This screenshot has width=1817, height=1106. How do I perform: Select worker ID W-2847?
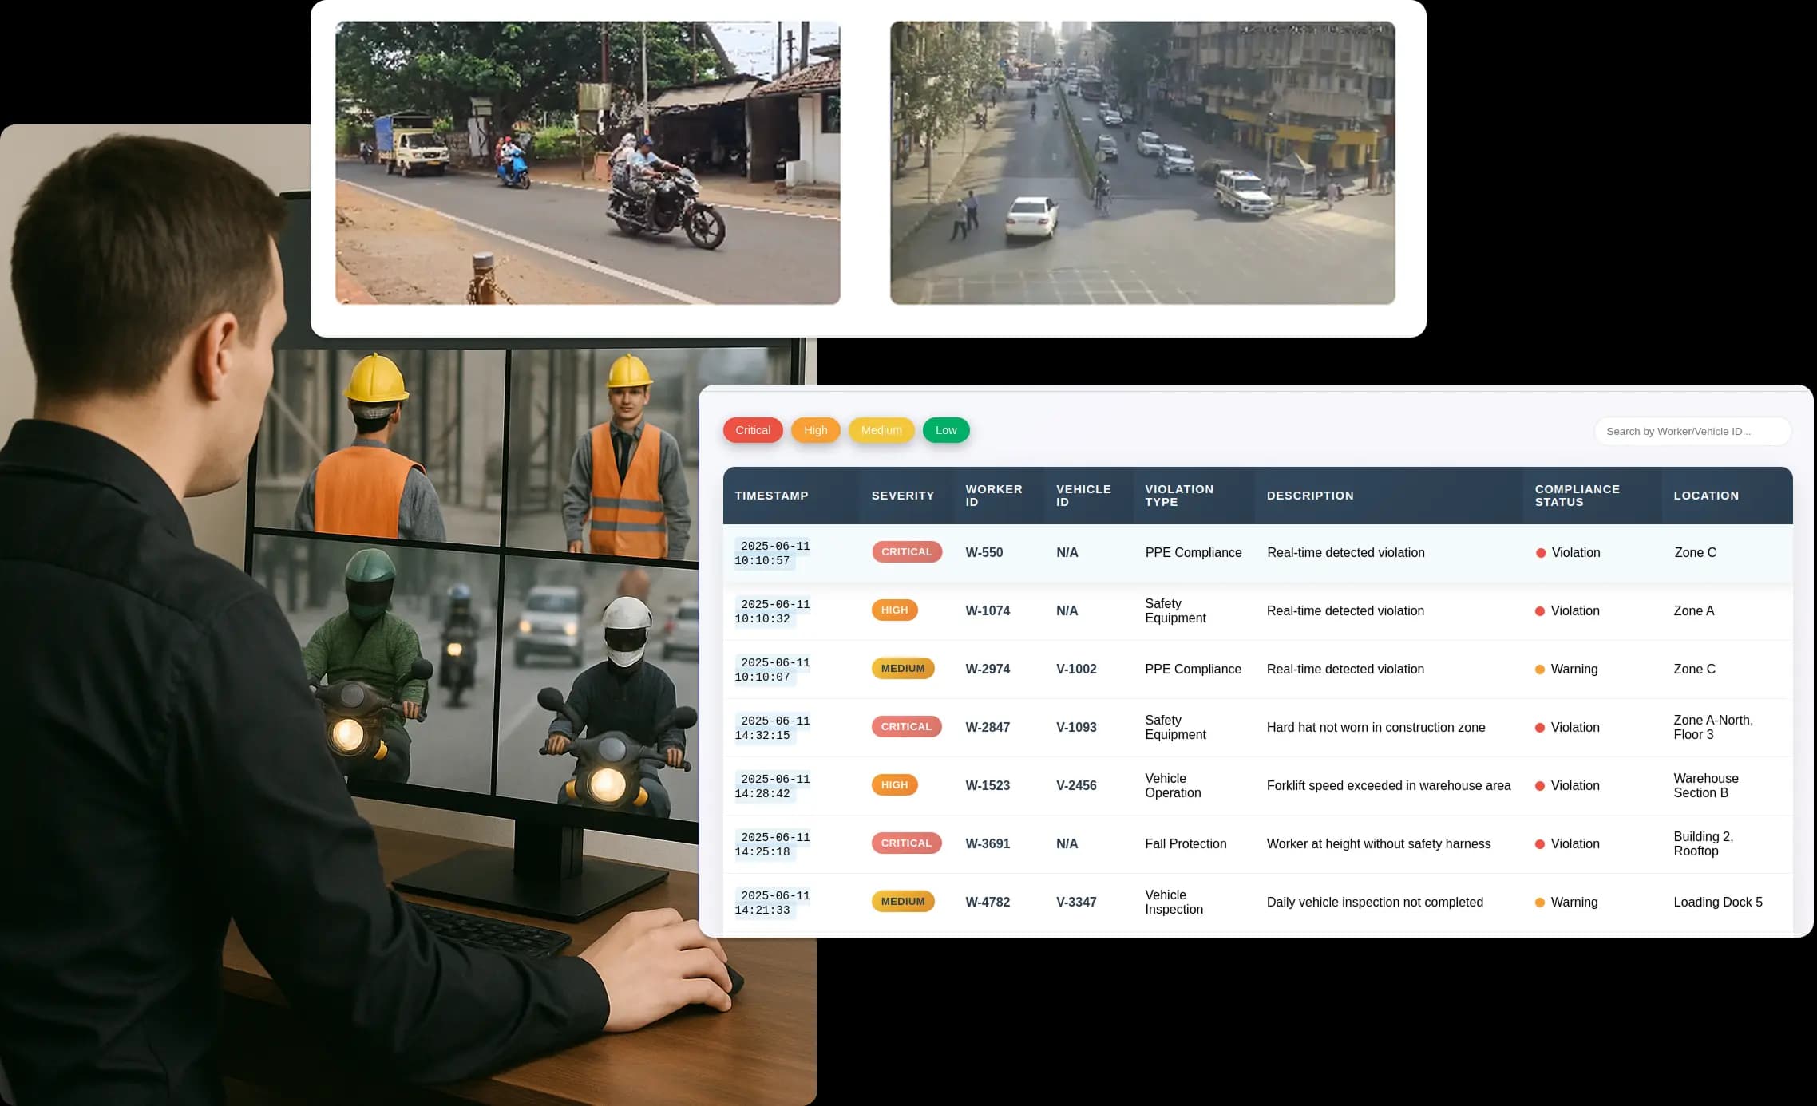click(988, 727)
